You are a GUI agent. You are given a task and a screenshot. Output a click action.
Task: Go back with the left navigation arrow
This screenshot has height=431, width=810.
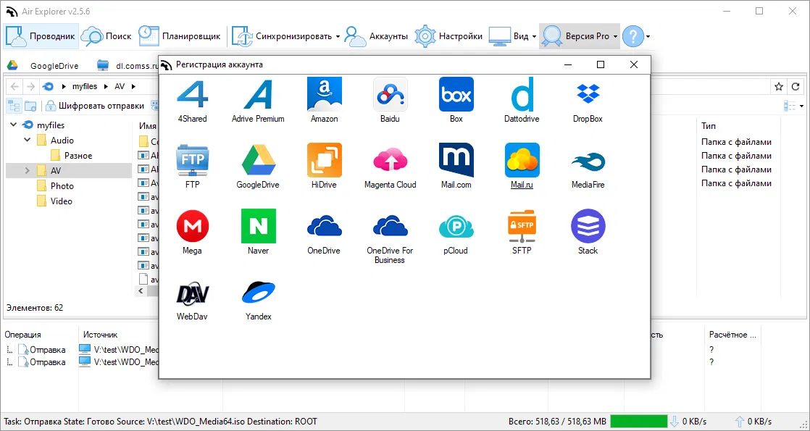click(14, 86)
